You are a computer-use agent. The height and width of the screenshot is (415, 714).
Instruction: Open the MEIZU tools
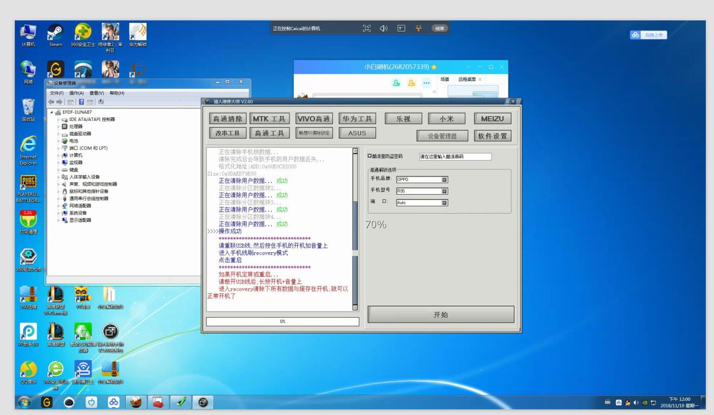pyautogui.click(x=492, y=119)
